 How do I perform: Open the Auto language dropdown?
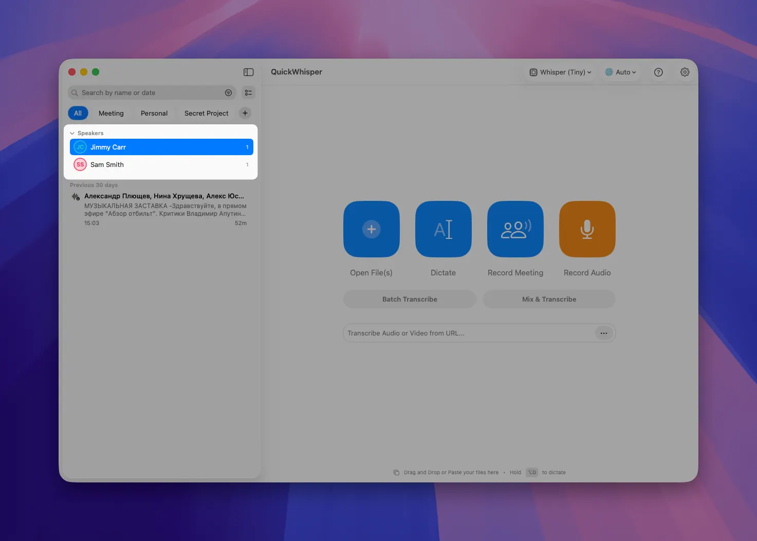pyautogui.click(x=620, y=72)
